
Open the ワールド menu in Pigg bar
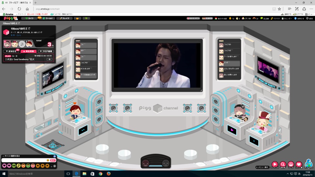[48, 18]
